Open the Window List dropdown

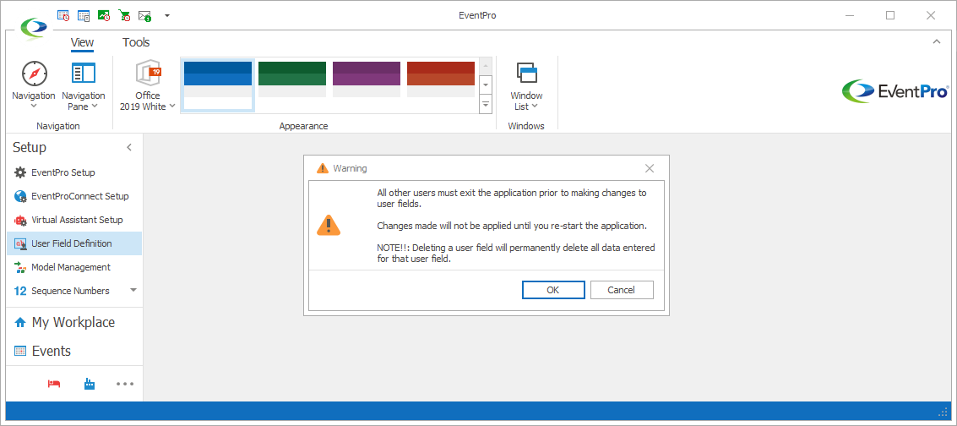click(x=527, y=85)
